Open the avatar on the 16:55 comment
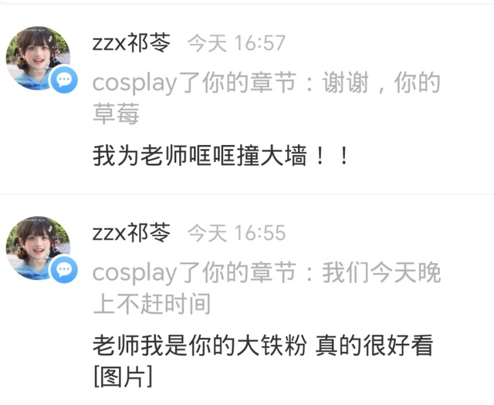 pyautogui.click(x=38, y=248)
